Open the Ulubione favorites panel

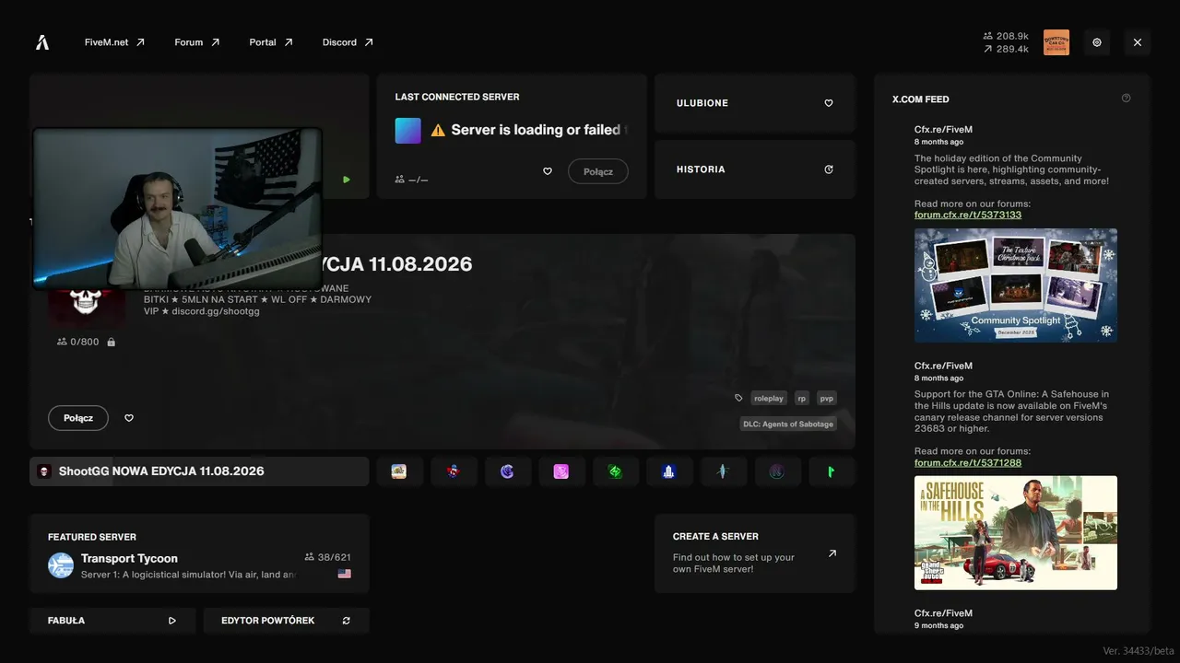pyautogui.click(x=755, y=103)
